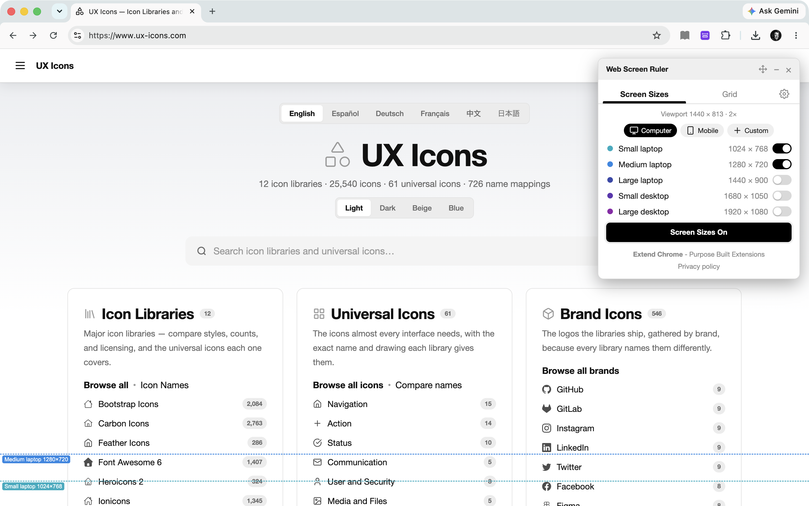This screenshot has width=809, height=506.
Task: Enable the Small desktop toggle
Action: tap(781, 196)
